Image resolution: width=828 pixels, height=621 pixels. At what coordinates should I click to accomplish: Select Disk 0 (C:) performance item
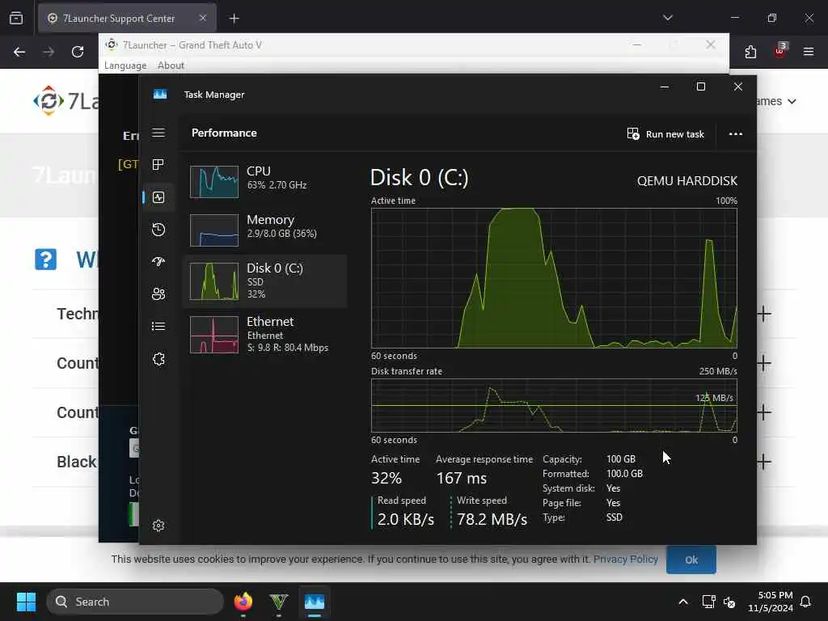click(265, 281)
